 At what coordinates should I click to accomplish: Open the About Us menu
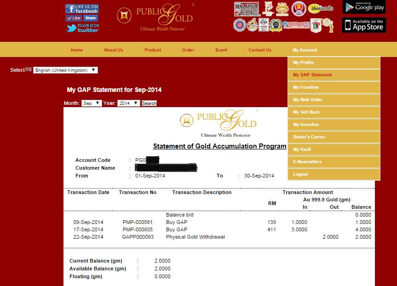pyautogui.click(x=114, y=50)
